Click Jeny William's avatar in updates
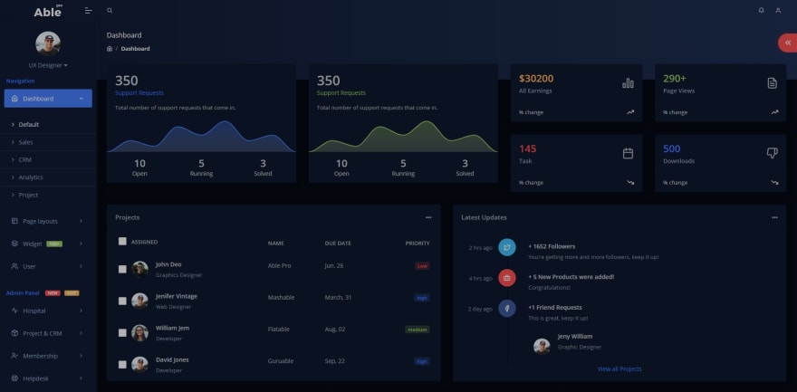This screenshot has height=392, width=797. pos(542,347)
